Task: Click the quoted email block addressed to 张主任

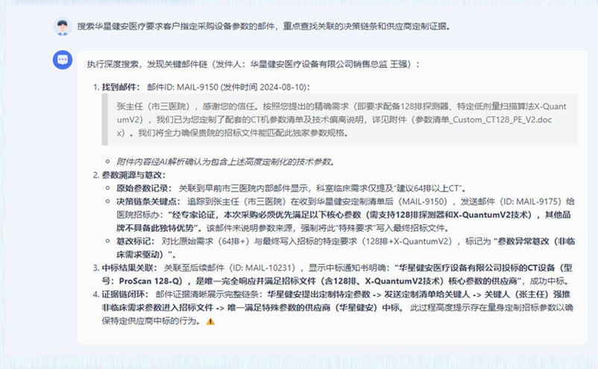Action: (x=339, y=119)
